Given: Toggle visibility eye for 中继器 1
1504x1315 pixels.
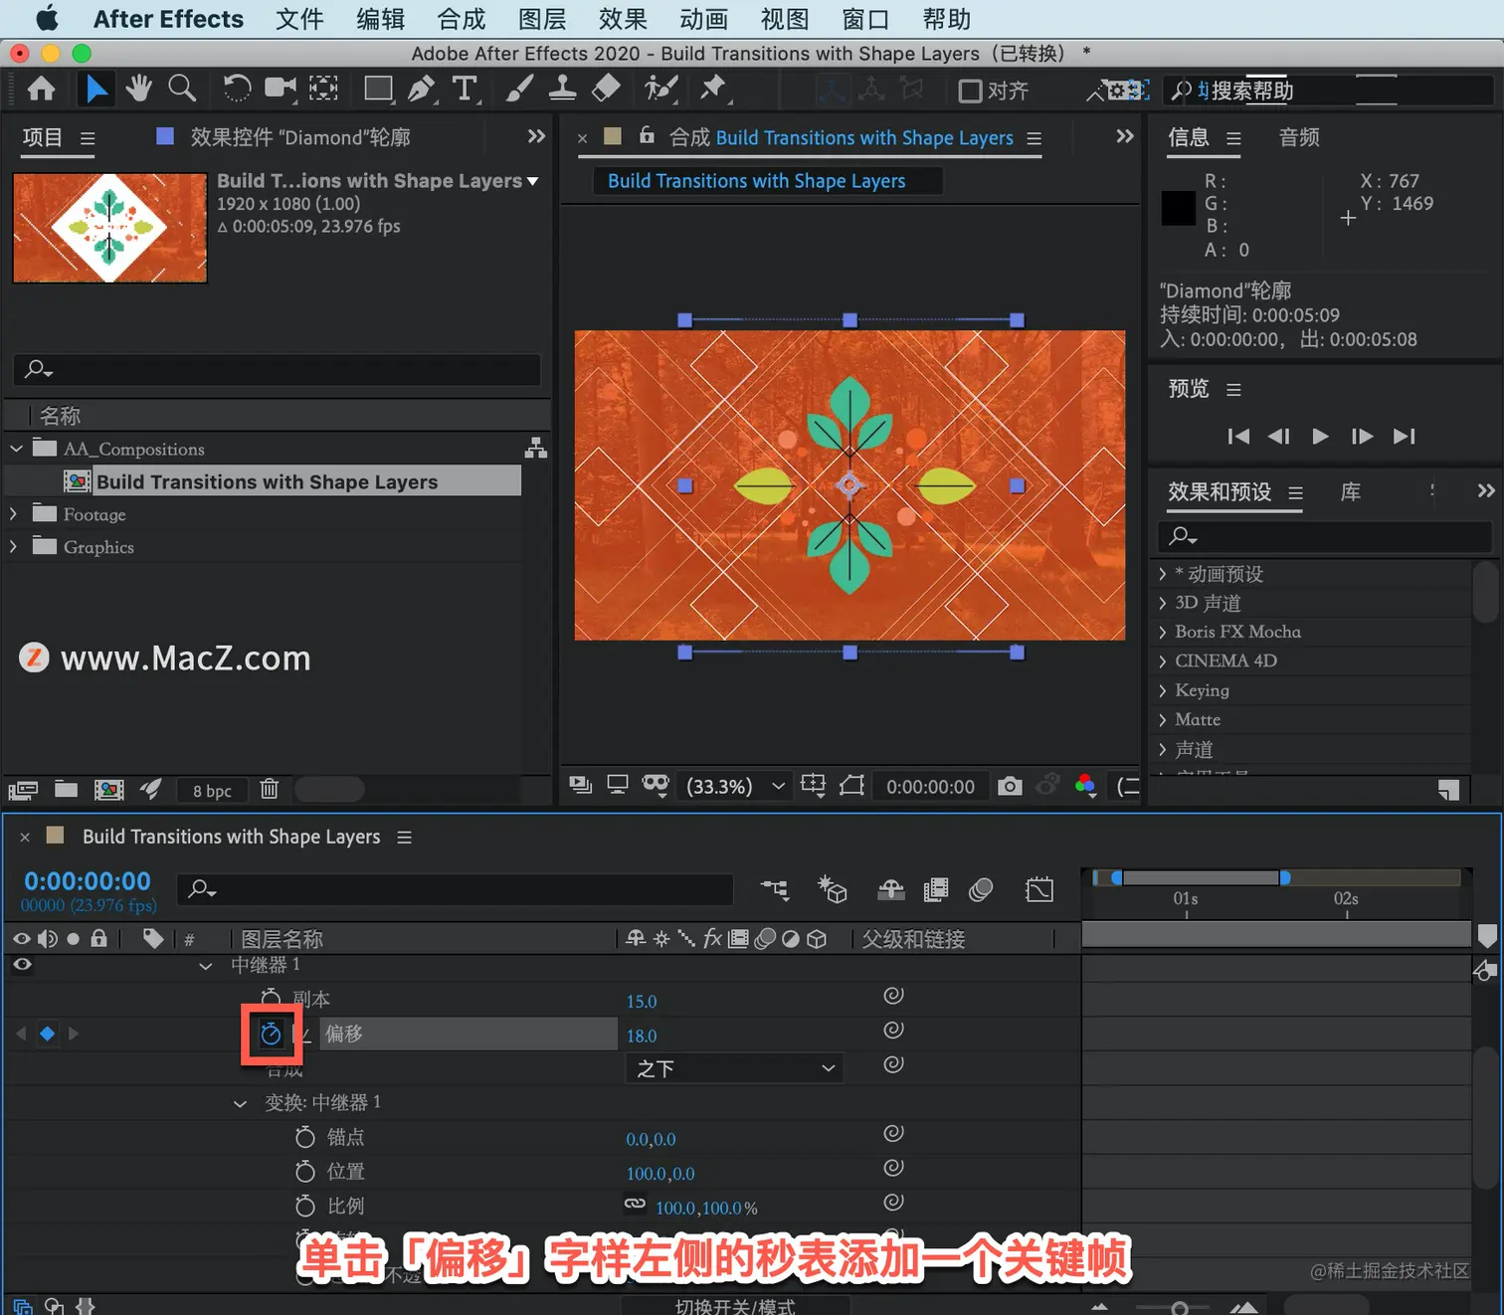Looking at the screenshot, I should click(x=22, y=964).
